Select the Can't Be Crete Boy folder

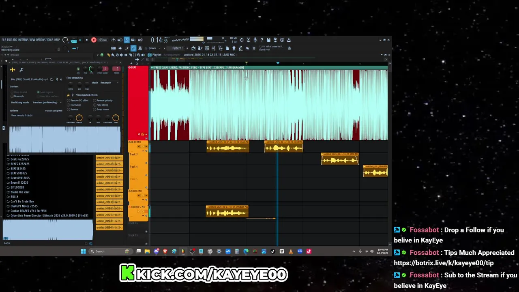(x=22, y=202)
